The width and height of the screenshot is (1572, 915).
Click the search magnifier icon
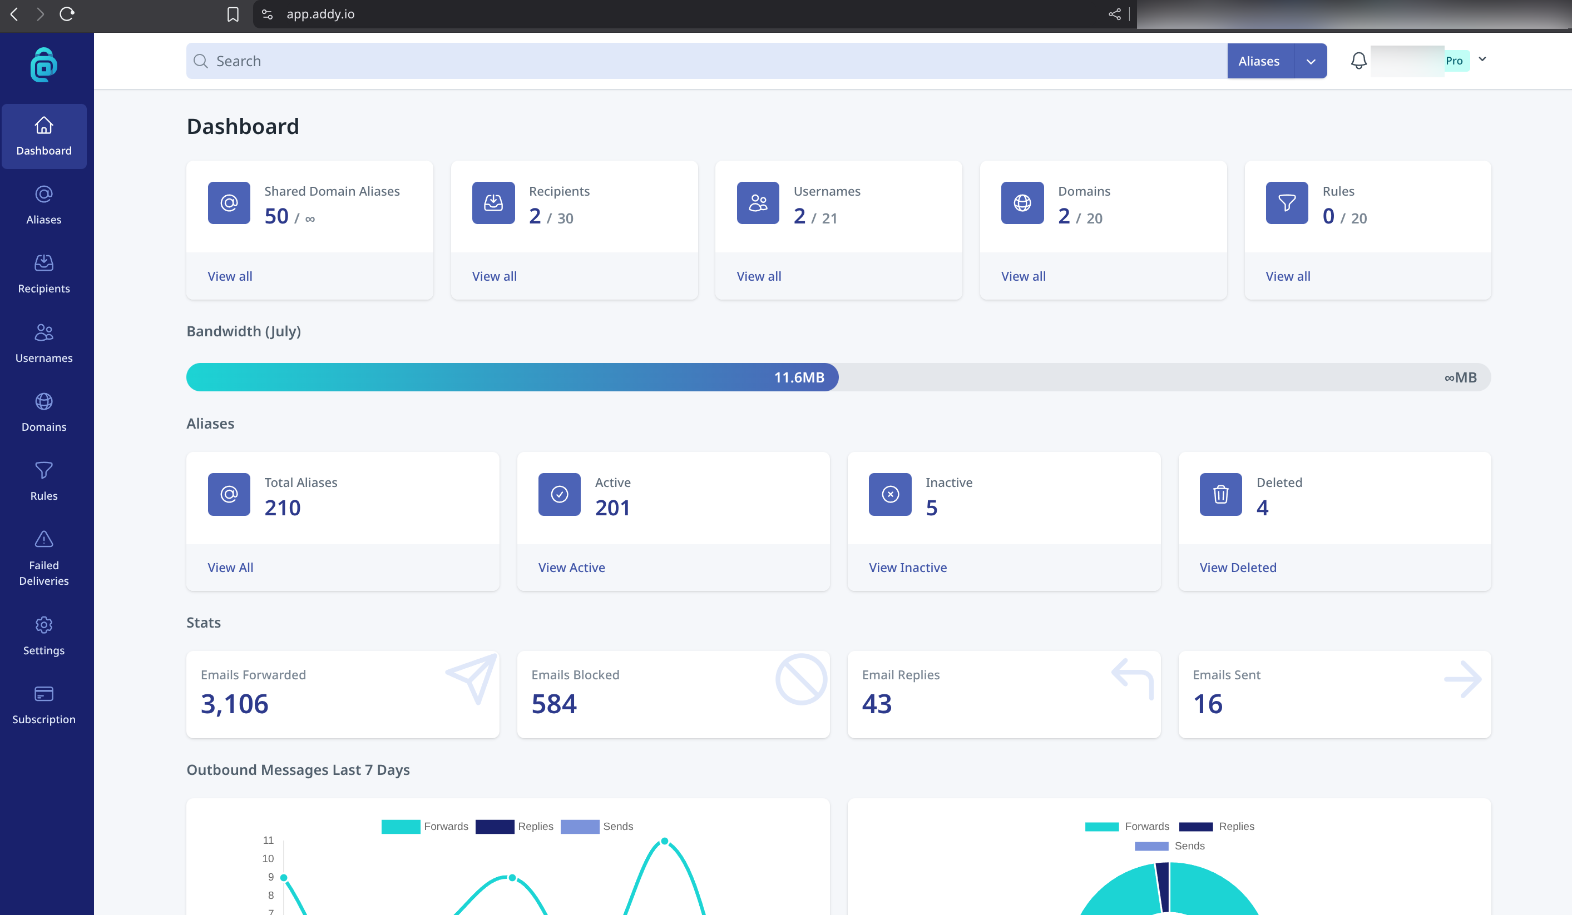(x=200, y=61)
